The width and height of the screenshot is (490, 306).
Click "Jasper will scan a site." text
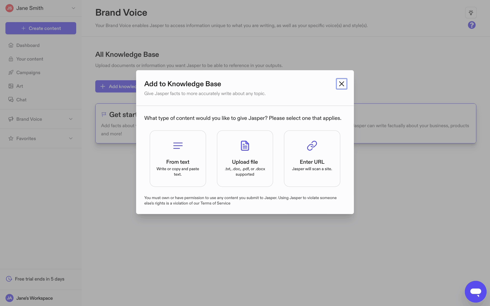pos(312,169)
